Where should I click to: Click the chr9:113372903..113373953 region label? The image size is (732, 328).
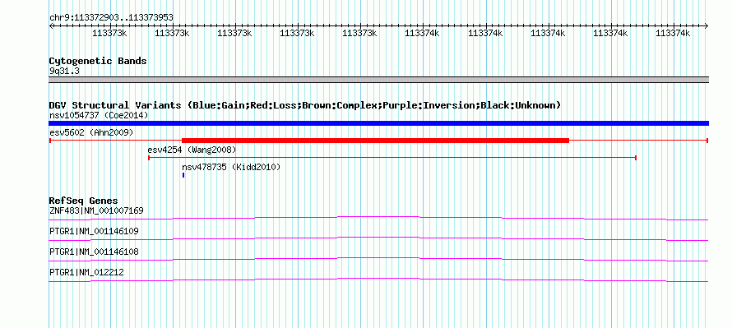point(111,18)
